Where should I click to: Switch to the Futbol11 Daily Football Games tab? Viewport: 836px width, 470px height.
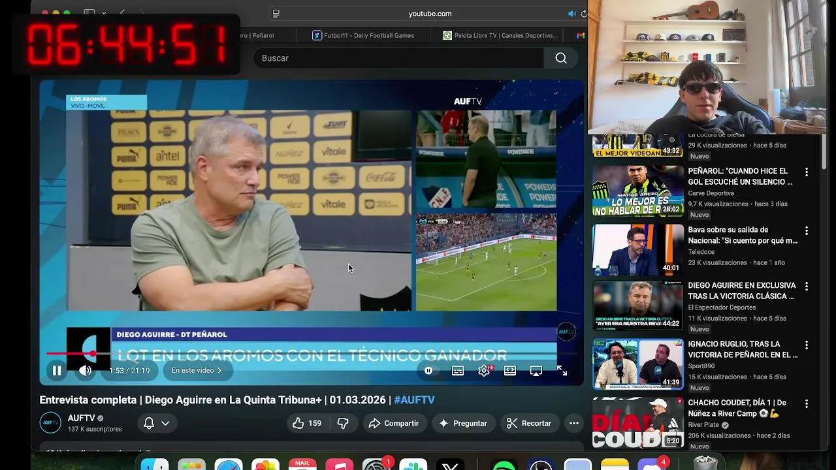click(363, 35)
